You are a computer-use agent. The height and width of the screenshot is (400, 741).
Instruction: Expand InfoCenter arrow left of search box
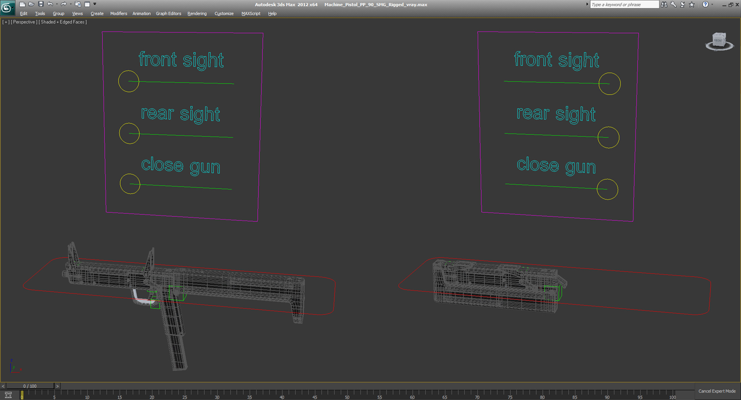point(587,4)
